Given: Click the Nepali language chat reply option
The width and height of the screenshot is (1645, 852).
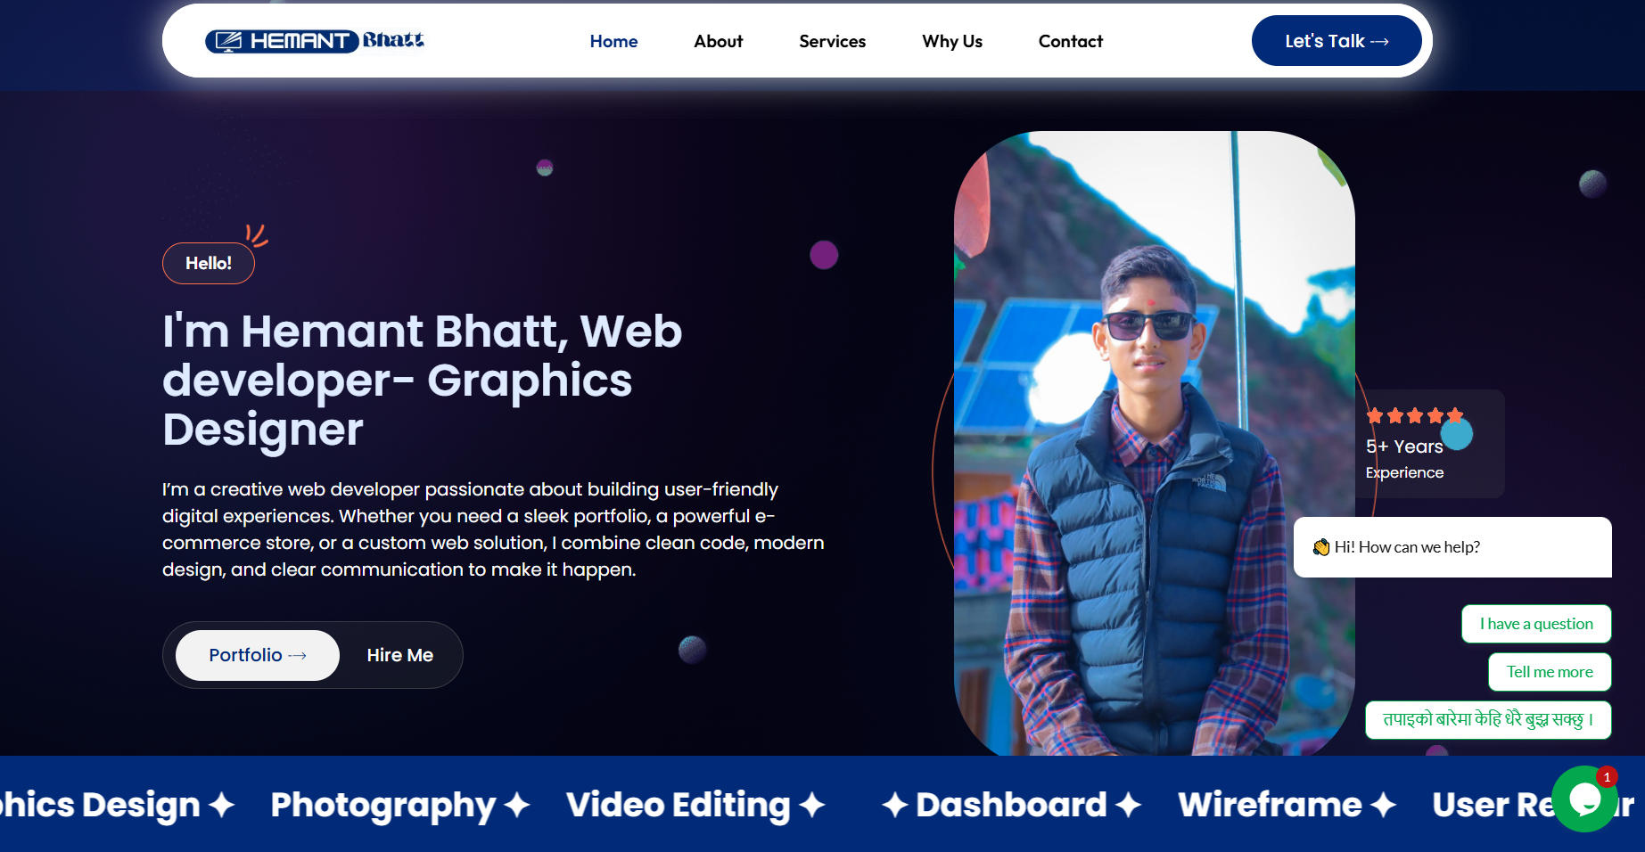Looking at the screenshot, I should pos(1487,720).
